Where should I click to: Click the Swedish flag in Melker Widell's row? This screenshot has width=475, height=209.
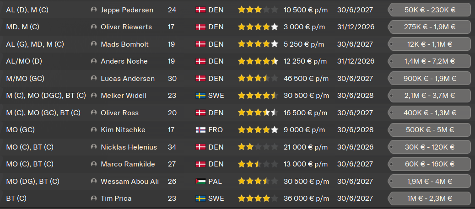pyautogui.click(x=200, y=96)
